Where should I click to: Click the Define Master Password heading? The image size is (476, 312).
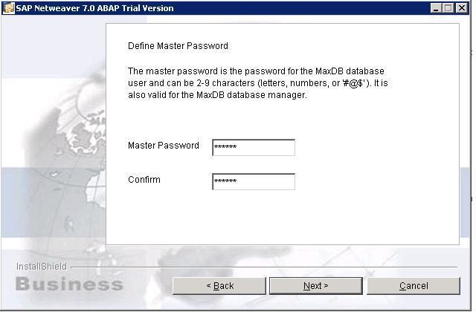tap(178, 46)
